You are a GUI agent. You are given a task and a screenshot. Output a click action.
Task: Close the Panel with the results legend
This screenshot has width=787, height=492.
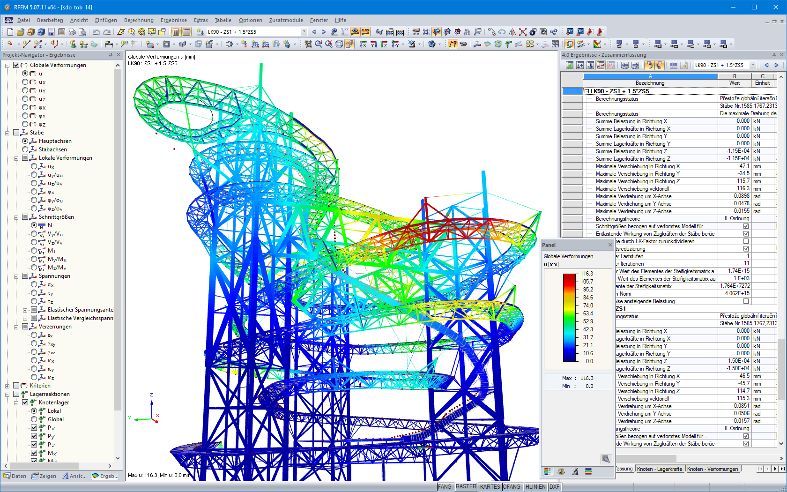pyautogui.click(x=610, y=245)
